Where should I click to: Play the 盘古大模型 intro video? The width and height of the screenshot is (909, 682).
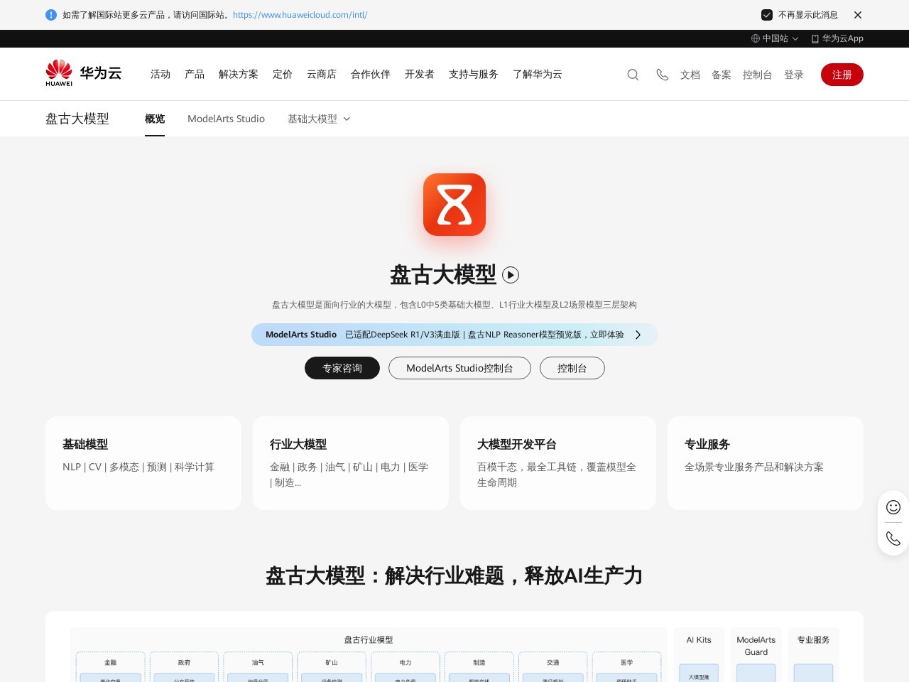[511, 275]
